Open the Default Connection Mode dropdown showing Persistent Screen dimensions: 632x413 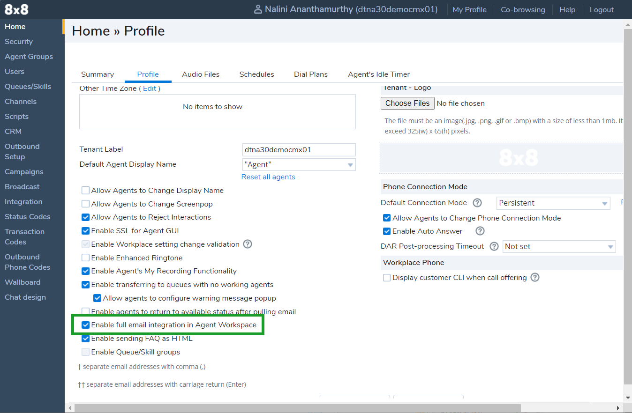pyautogui.click(x=553, y=203)
